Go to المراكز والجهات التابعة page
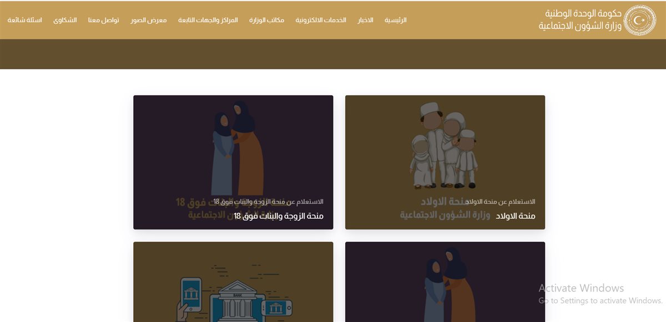 pos(208,20)
